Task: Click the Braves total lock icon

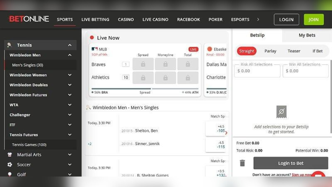Action: pos(188,64)
